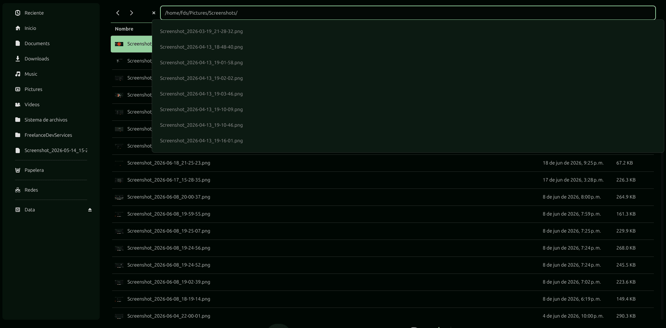This screenshot has height=328, width=666.
Task: Select the highlighted first Screenshot row
Action: point(132,44)
